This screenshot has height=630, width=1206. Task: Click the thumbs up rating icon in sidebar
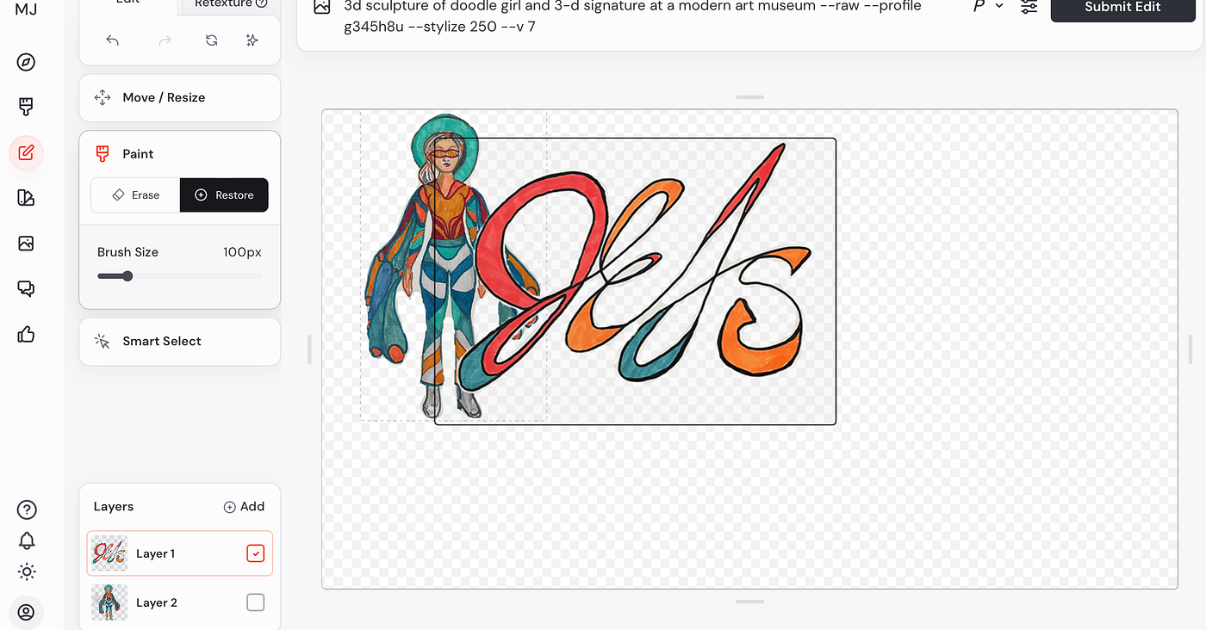[x=25, y=335]
